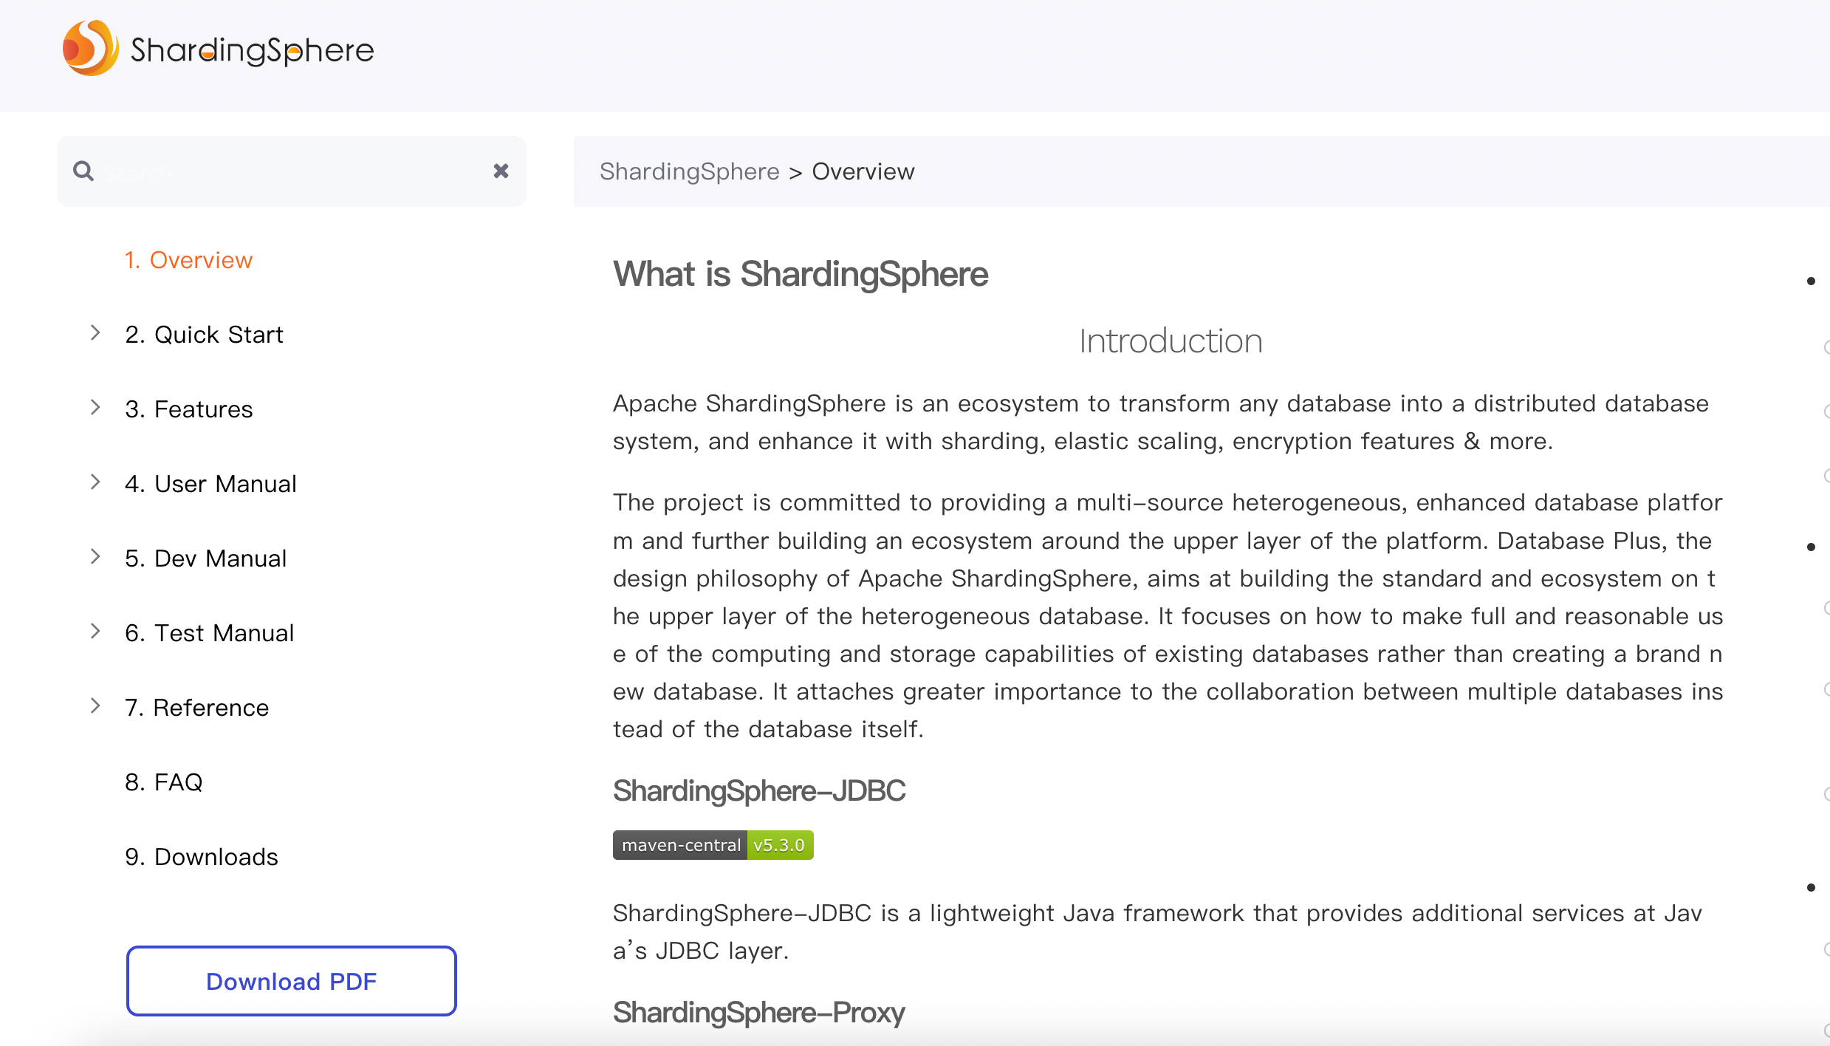This screenshot has width=1830, height=1046.
Task: Click the ShardingSphere breadcrumb link
Action: coord(689,171)
